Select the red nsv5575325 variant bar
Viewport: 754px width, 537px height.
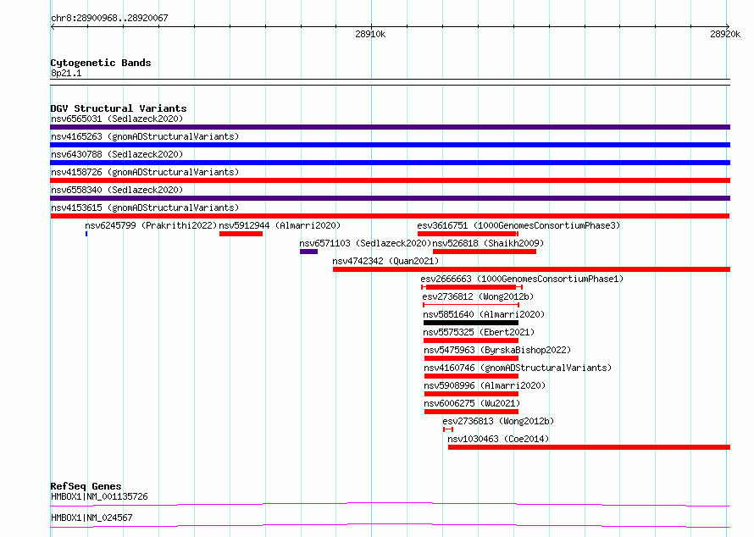coord(471,340)
